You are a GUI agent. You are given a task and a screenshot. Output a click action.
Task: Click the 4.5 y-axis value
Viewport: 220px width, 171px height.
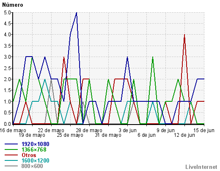pos(7,24)
